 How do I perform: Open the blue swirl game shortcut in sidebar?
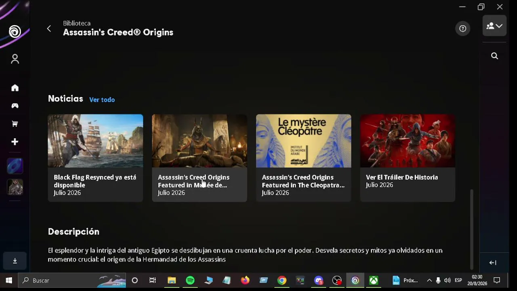15,166
